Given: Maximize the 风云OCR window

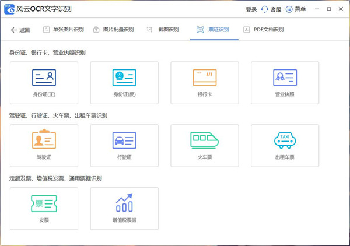Looking at the screenshot, I should coord(329,9).
